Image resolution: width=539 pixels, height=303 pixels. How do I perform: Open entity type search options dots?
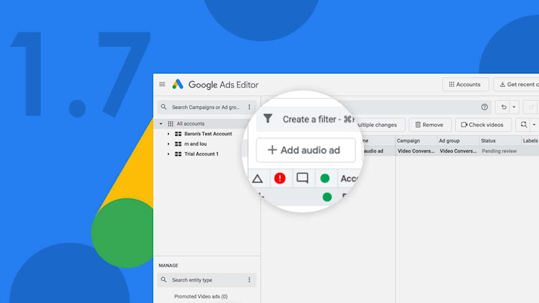click(249, 280)
